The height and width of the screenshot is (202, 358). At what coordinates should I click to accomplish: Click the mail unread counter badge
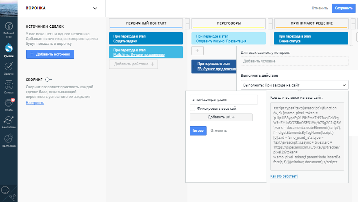click(x=13, y=100)
